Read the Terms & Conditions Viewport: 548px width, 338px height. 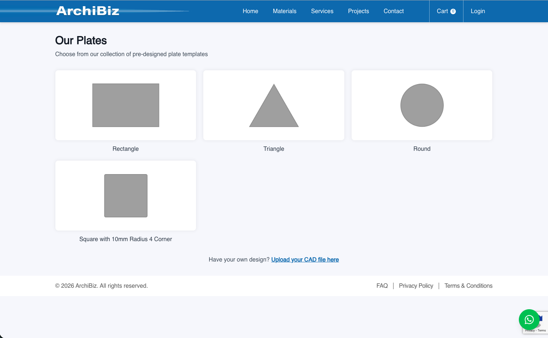(x=468, y=286)
